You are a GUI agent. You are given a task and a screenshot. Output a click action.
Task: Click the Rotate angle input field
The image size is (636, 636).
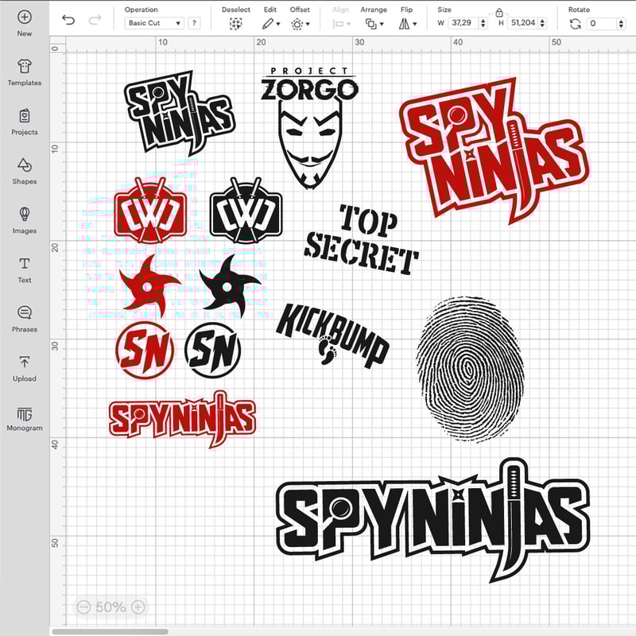(603, 24)
